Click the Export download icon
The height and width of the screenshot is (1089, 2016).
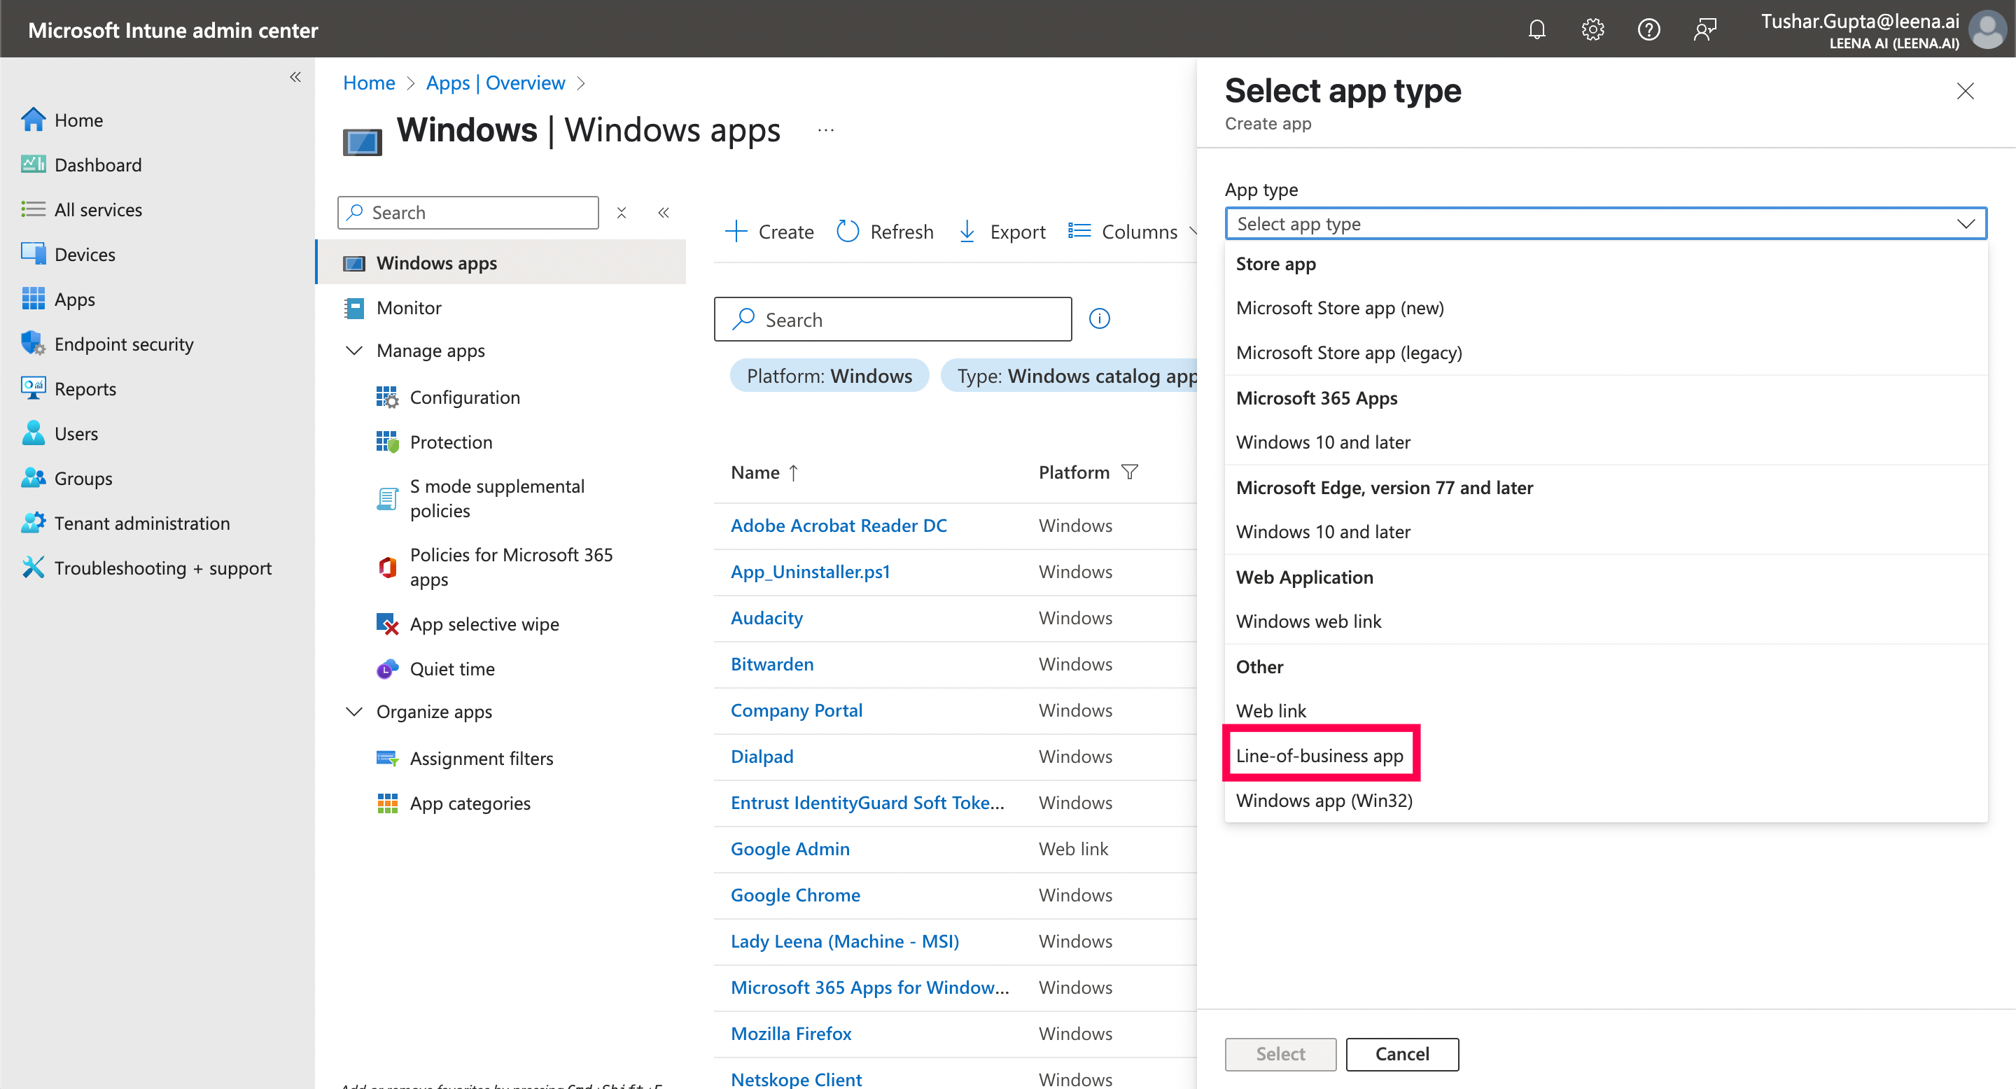pyautogui.click(x=967, y=232)
